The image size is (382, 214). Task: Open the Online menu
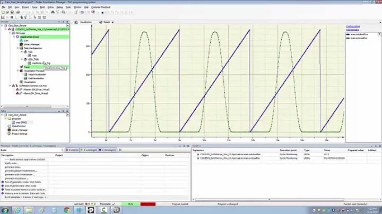coord(50,7)
